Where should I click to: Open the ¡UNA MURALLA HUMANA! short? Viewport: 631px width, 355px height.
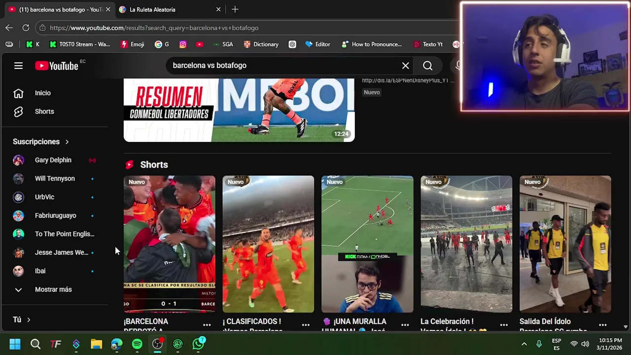[367, 244]
